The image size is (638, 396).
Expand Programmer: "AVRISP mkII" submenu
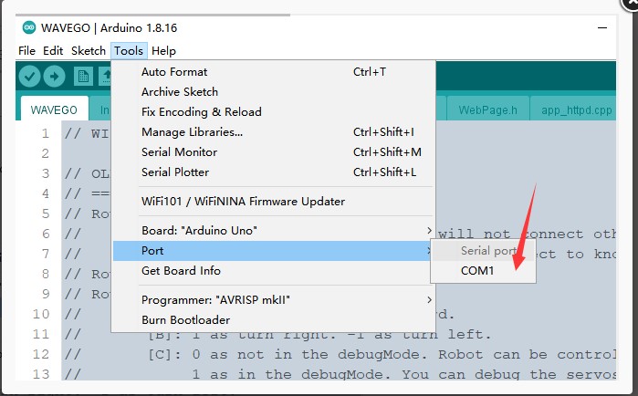[x=274, y=300]
